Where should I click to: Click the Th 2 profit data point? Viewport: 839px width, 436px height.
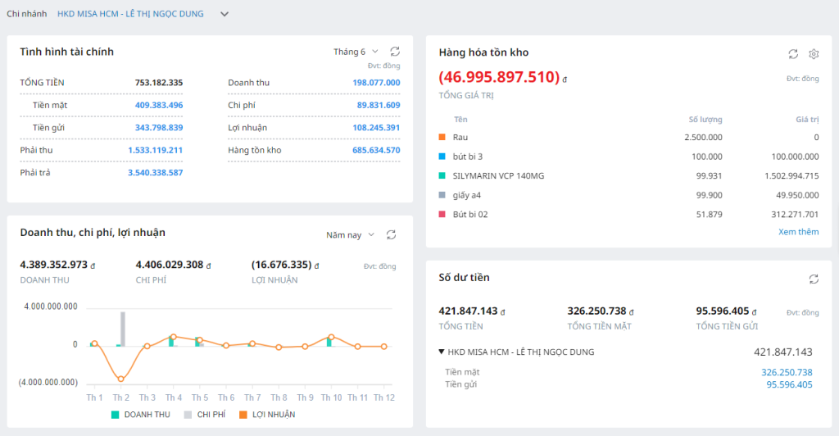point(121,379)
